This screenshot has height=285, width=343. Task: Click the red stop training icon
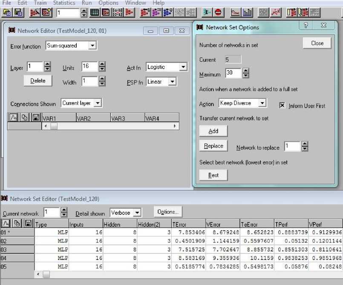[x=218, y=13]
